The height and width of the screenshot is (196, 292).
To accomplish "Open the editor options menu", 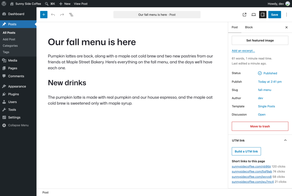I will click(286, 15).
